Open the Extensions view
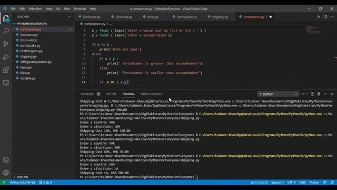337x190 pixels. click(6, 70)
